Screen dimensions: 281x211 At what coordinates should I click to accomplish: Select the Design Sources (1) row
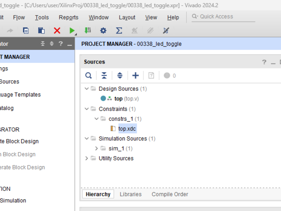(123, 89)
